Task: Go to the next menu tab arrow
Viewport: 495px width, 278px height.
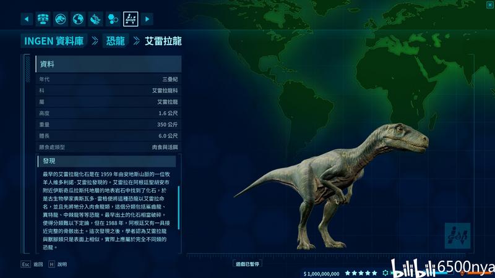Action: pyautogui.click(x=147, y=19)
